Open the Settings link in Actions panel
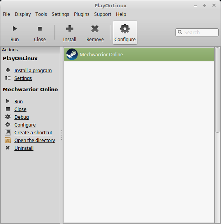This screenshot has height=224, width=221. [23, 78]
